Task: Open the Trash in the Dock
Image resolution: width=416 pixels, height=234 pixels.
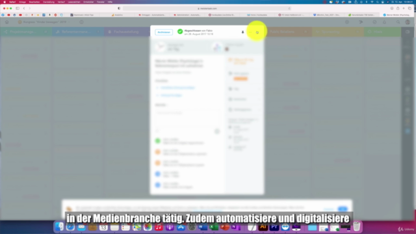Action: click(357, 227)
